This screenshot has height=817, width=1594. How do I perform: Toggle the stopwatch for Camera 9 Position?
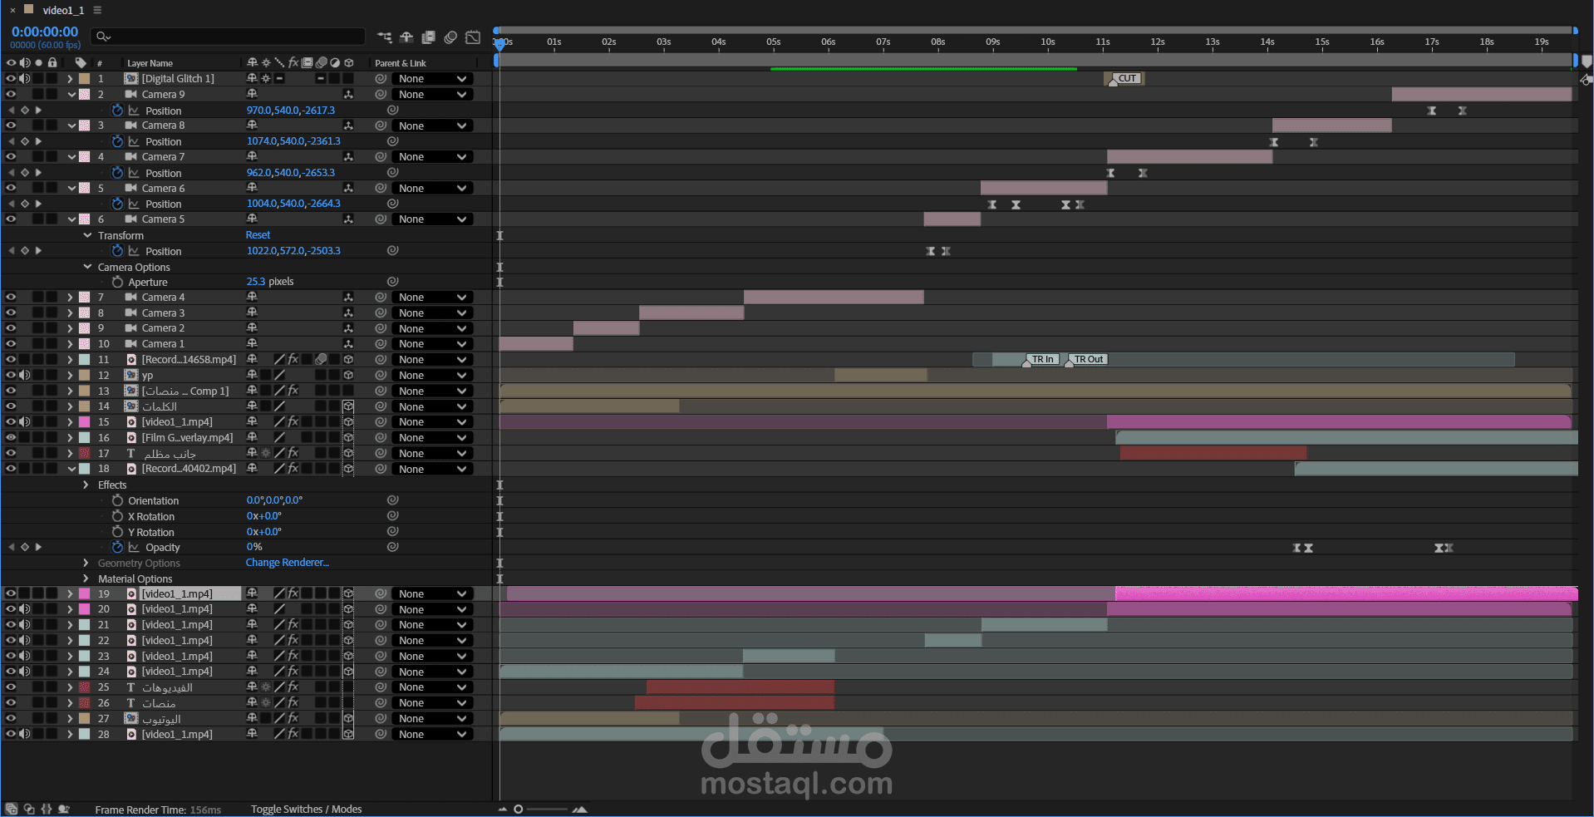tap(117, 111)
